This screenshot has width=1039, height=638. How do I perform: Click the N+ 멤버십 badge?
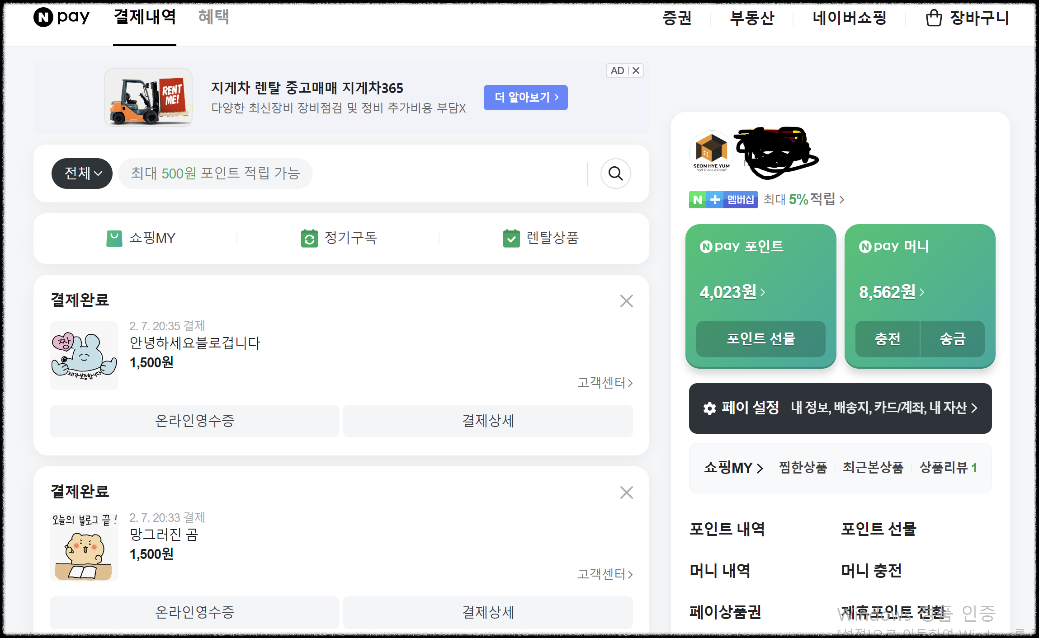click(723, 200)
